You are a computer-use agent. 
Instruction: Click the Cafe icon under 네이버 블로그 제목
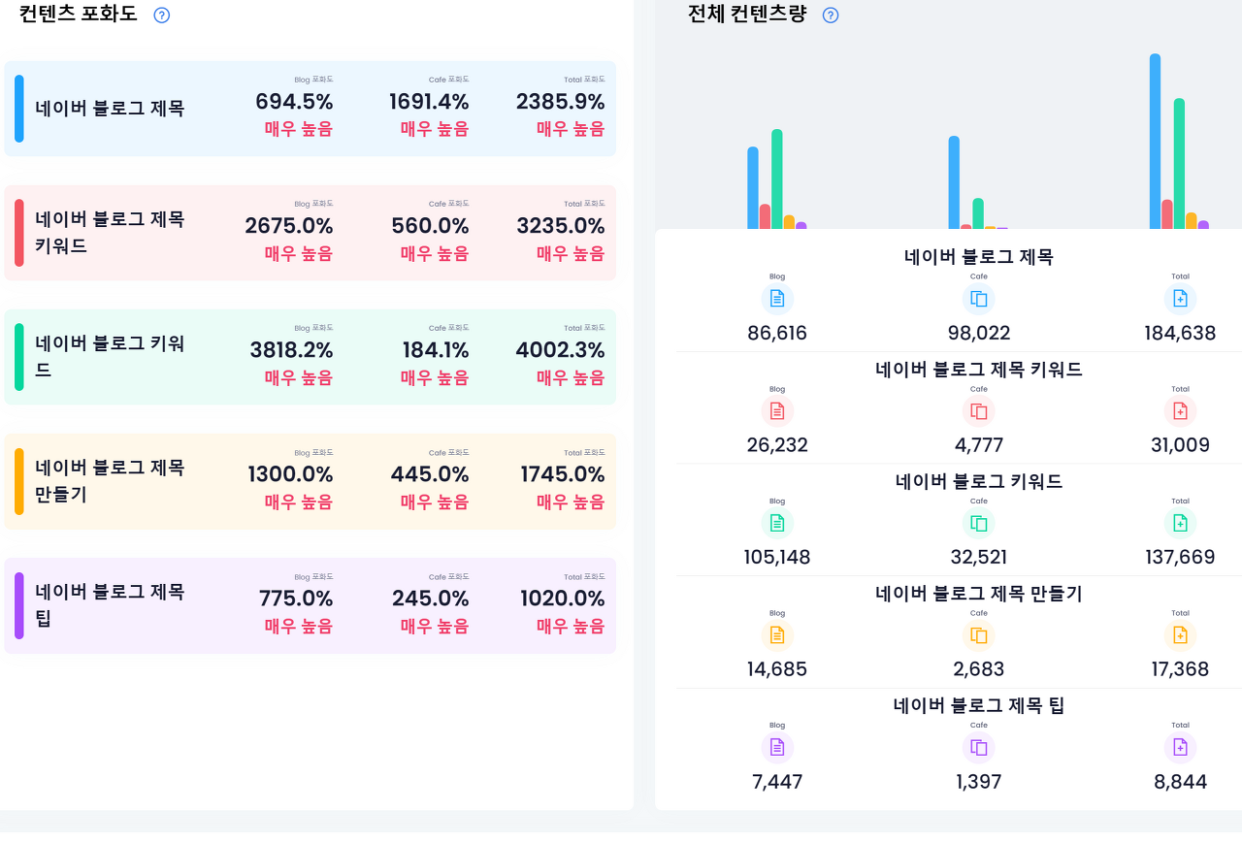coord(978,299)
